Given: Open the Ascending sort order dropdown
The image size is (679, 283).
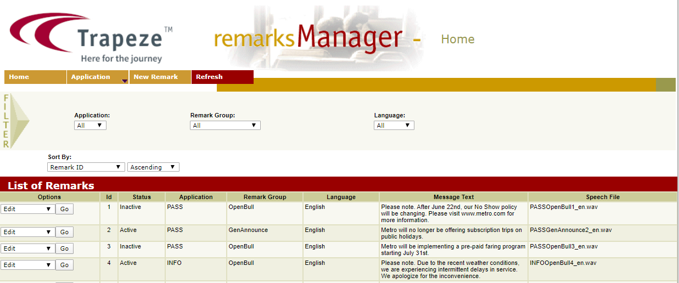Looking at the screenshot, I should 153,167.
